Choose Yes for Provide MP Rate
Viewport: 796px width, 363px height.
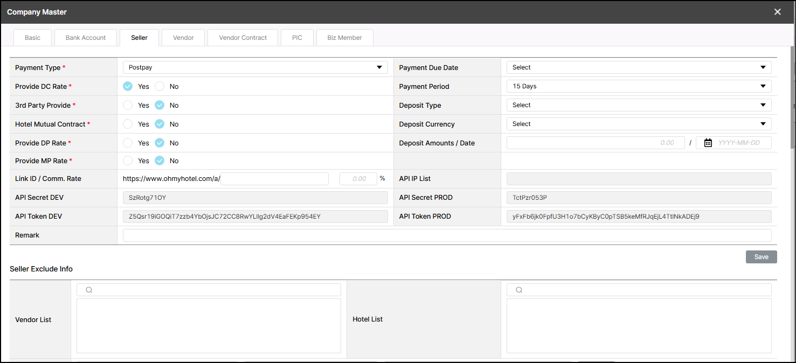pos(128,160)
